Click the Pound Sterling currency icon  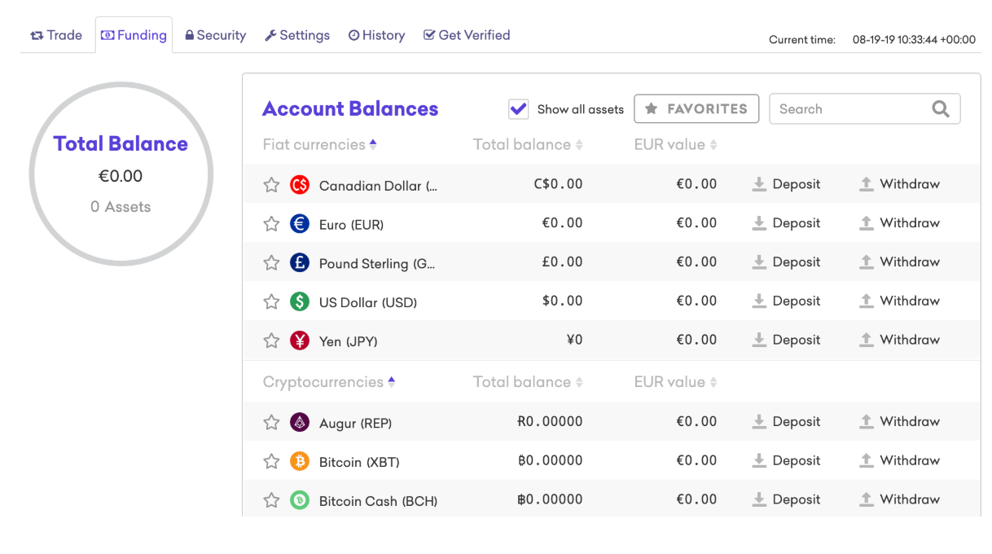click(300, 262)
